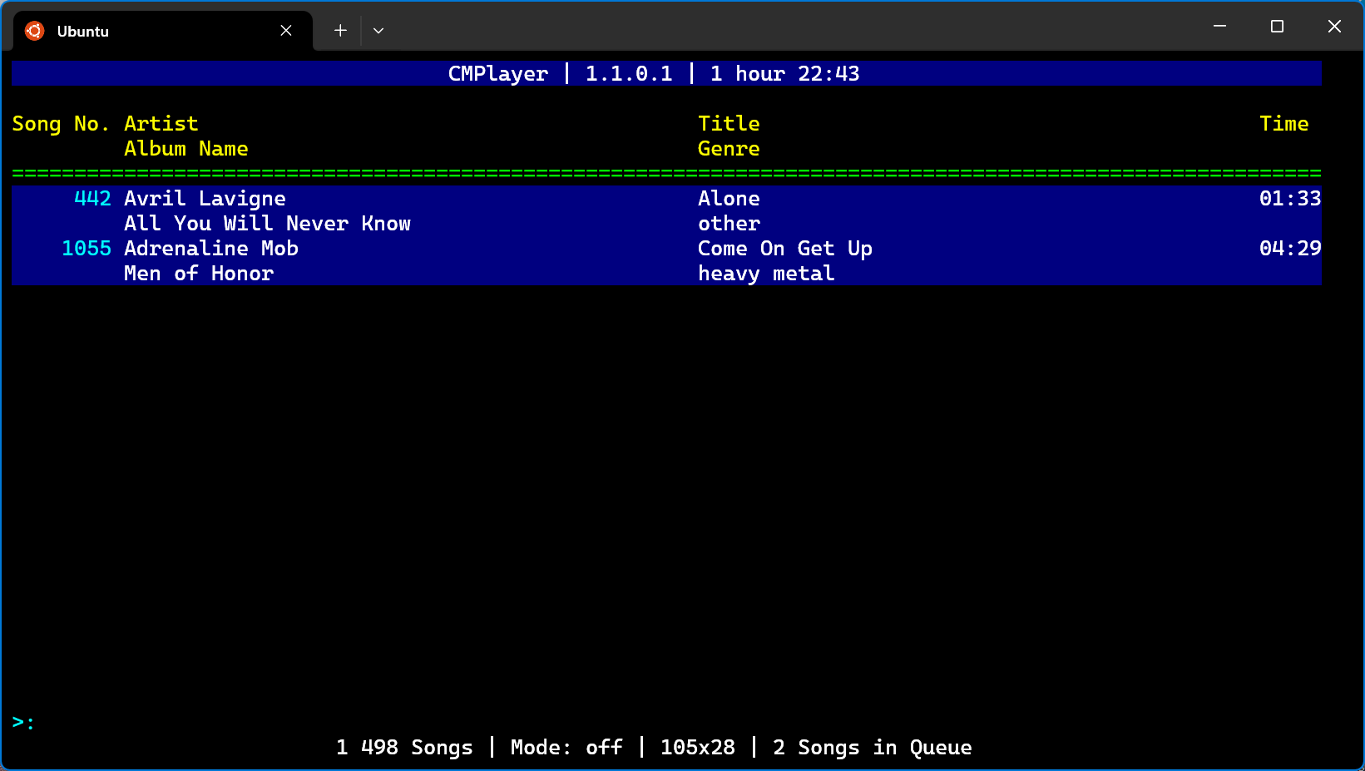Click '2 Songs in Queue' status entry
This screenshot has width=1365, height=771.
pos(873,748)
